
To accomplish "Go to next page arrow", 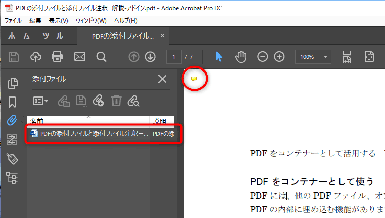I will (150, 57).
